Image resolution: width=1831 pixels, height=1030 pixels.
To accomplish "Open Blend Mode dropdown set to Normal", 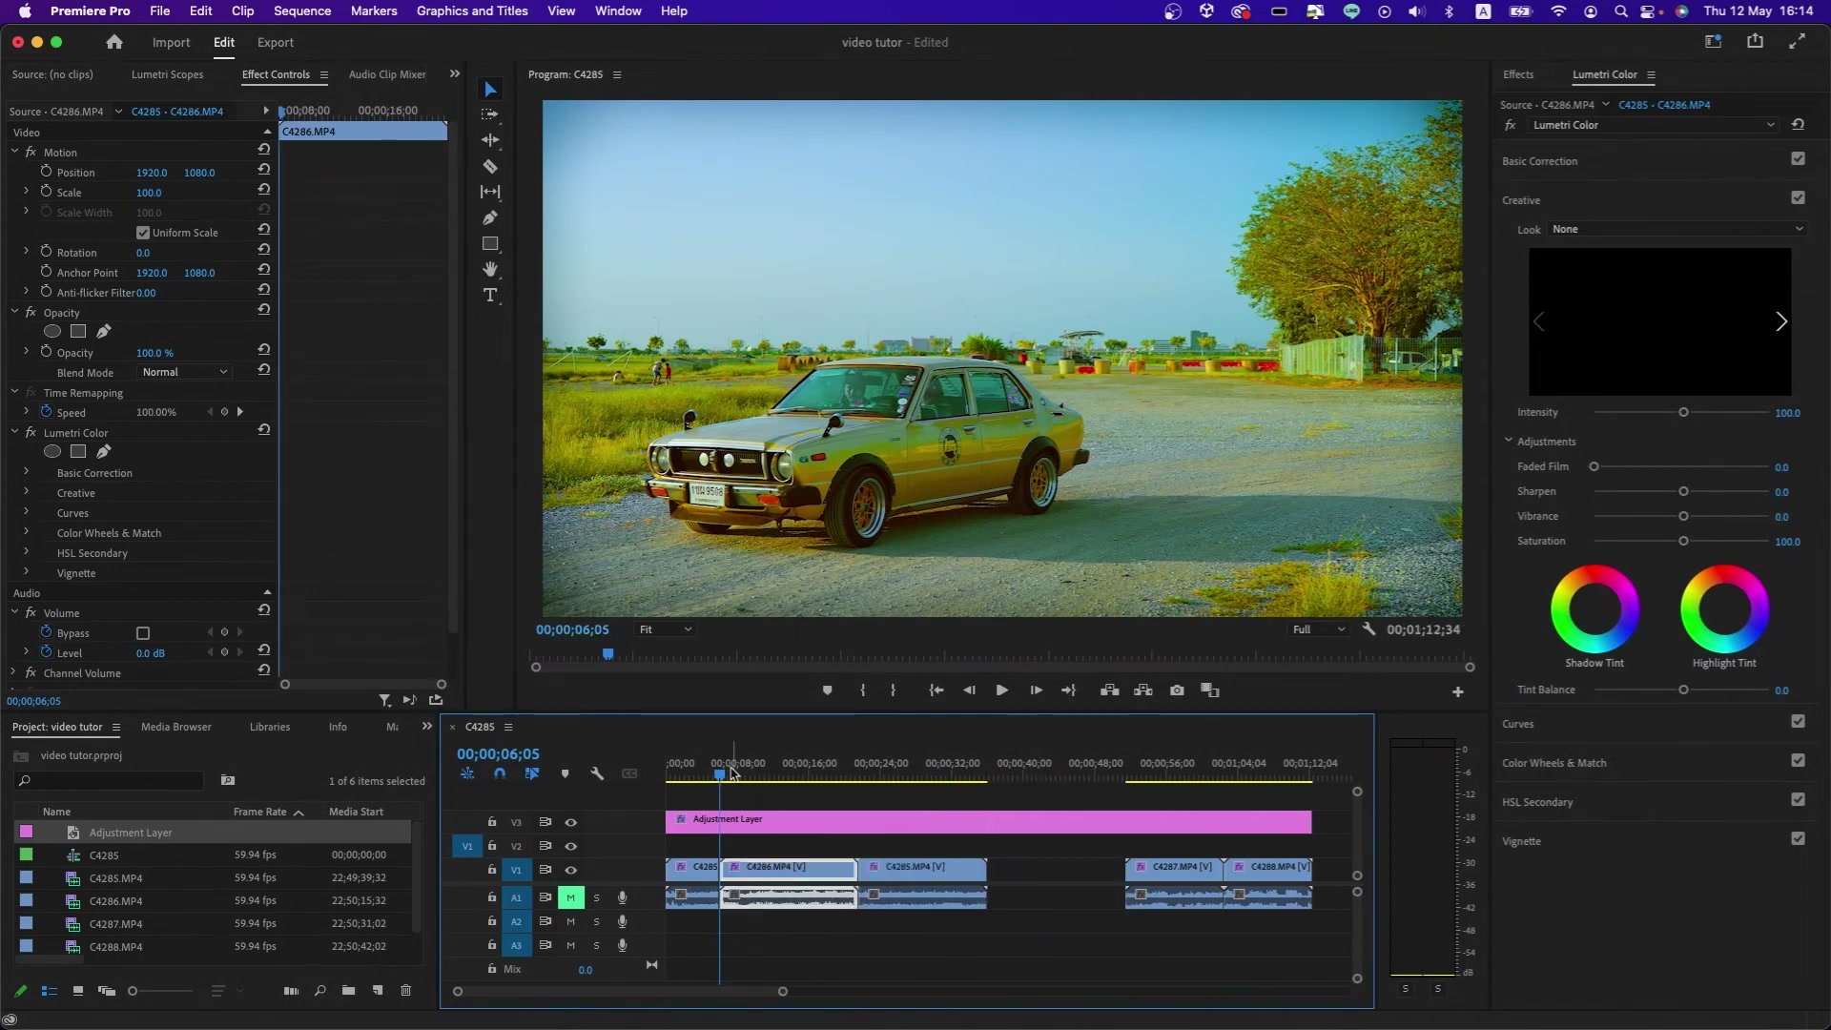I will pos(184,372).
